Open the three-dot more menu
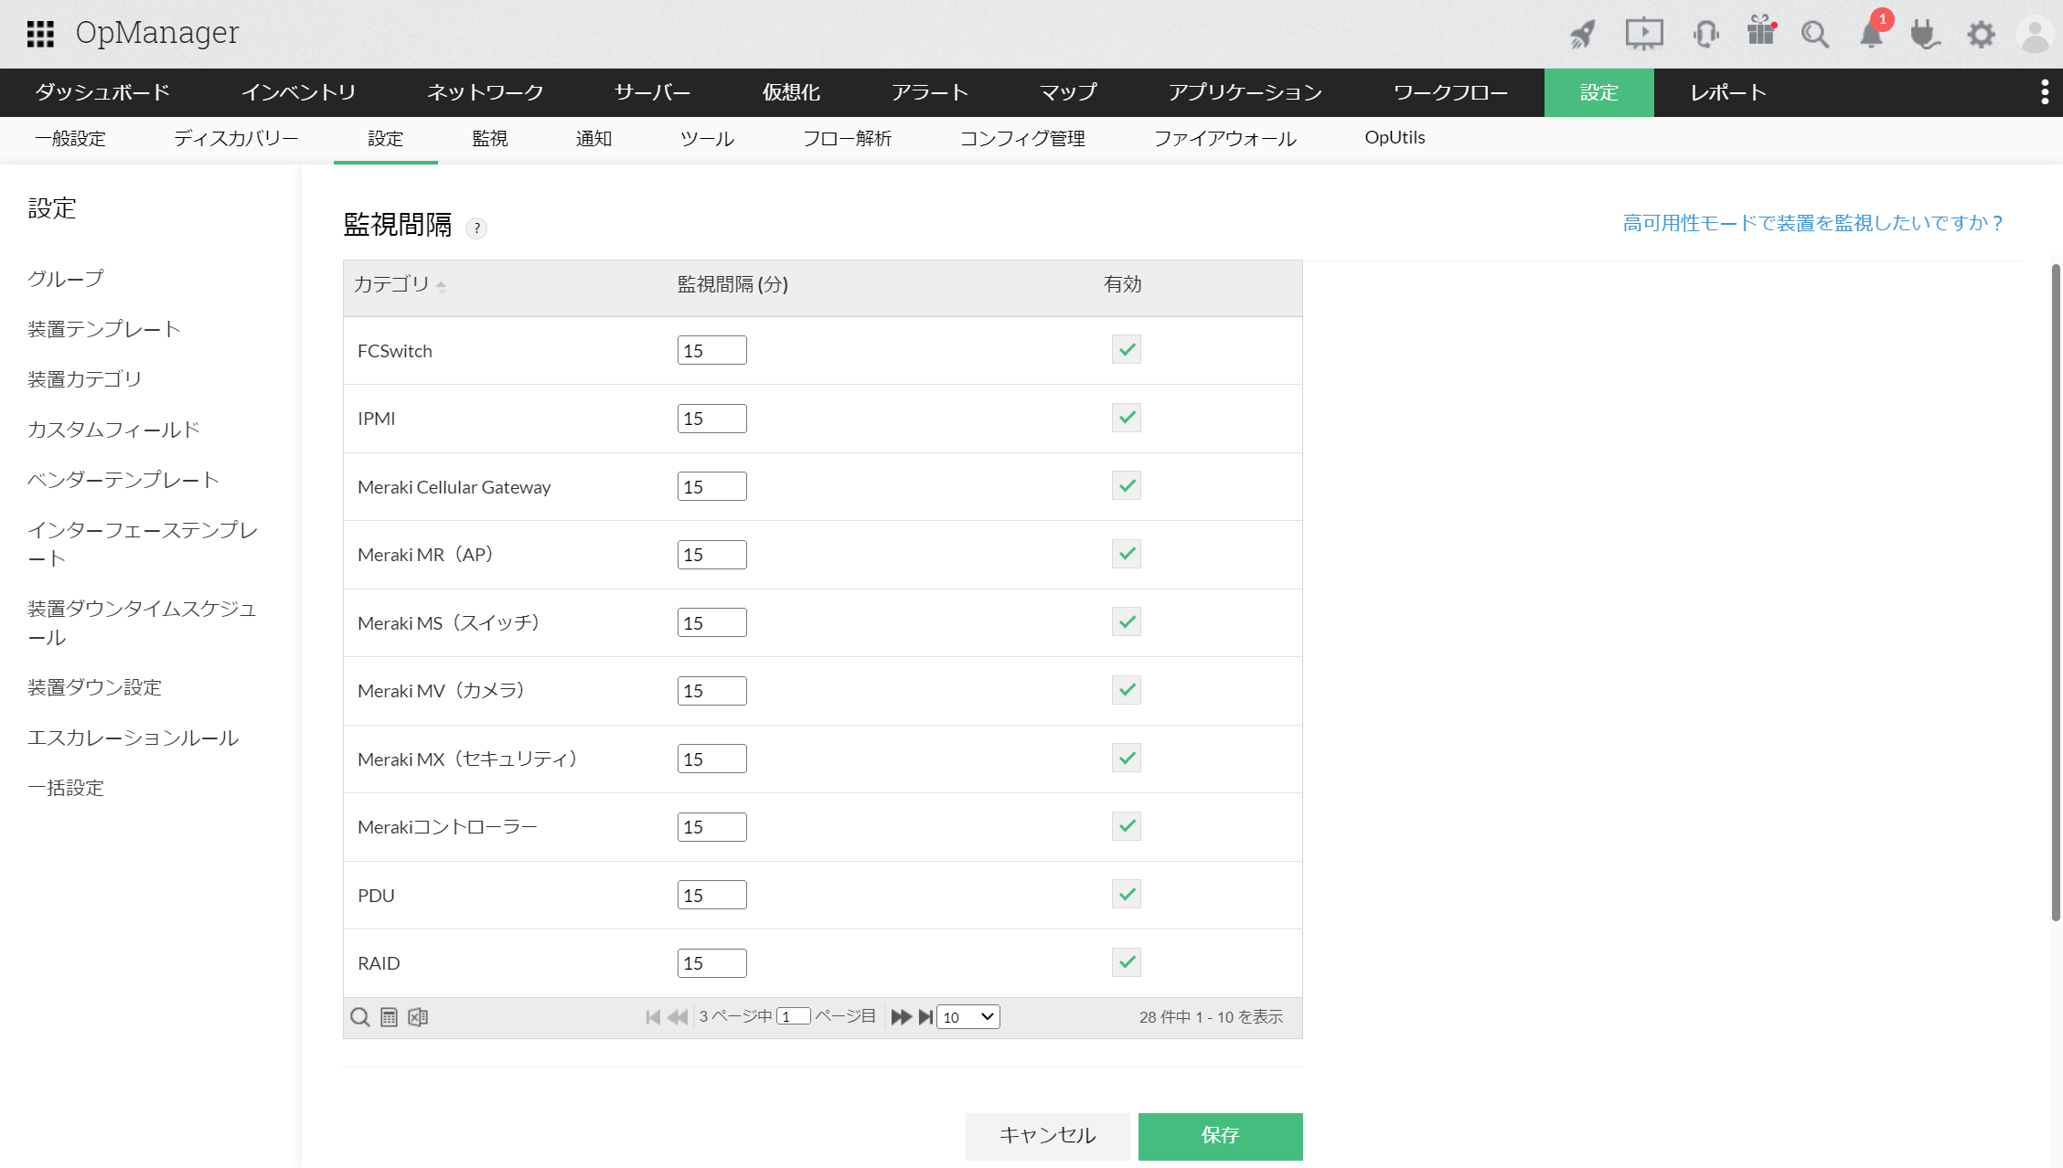 [x=2045, y=91]
